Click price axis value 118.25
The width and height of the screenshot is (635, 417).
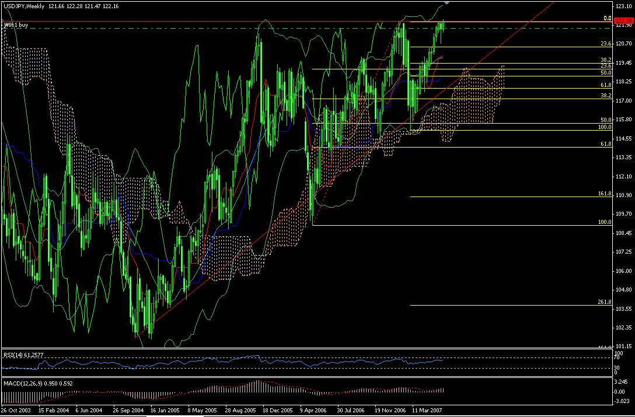(x=623, y=82)
